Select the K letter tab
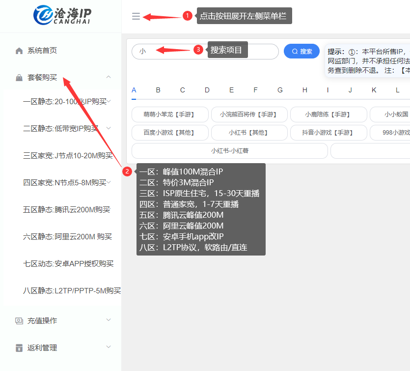This screenshot has height=371, width=410. coord(374,90)
